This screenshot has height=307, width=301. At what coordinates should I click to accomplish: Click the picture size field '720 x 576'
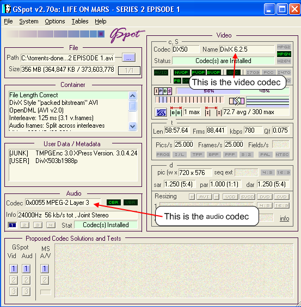coord(195,173)
